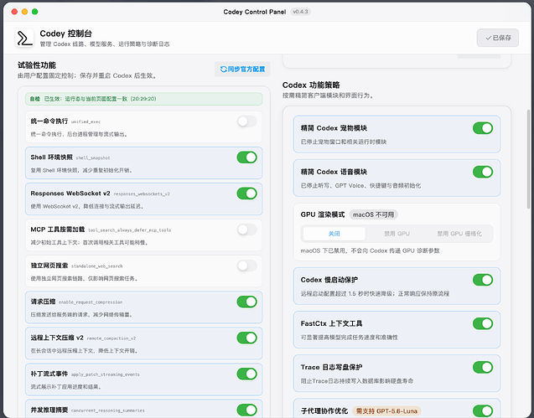This screenshot has width=534, height=418.
Task: Enable the unified_exec toggle
Action: tap(247, 121)
